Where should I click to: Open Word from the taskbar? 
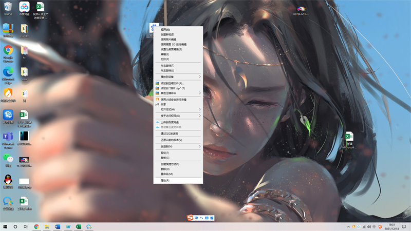58,226
